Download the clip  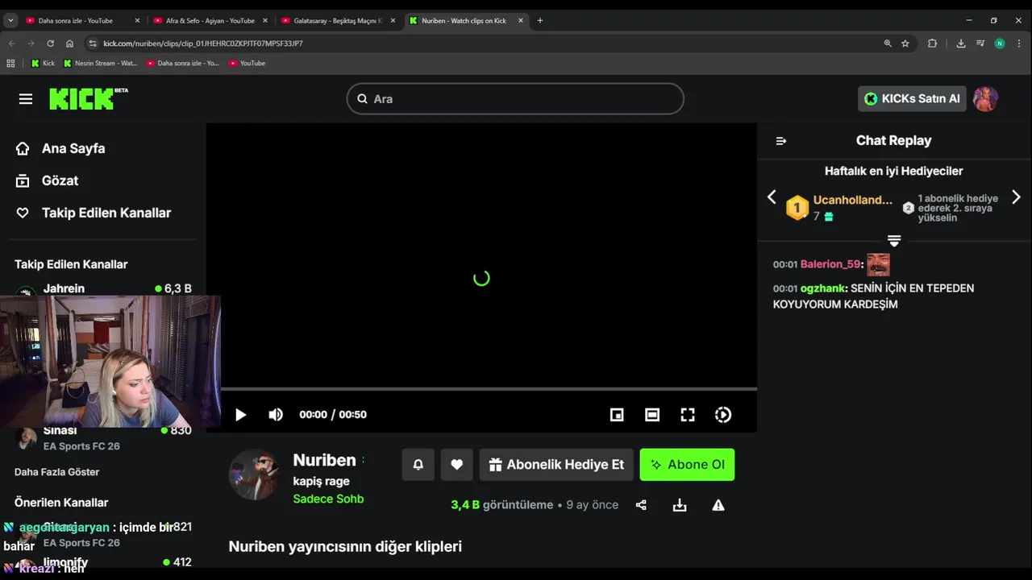[x=680, y=505]
